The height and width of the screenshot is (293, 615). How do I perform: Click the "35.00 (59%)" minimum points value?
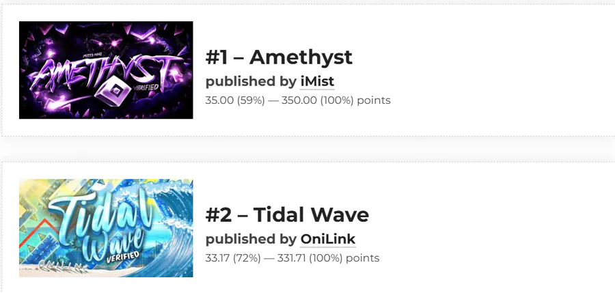235,100
